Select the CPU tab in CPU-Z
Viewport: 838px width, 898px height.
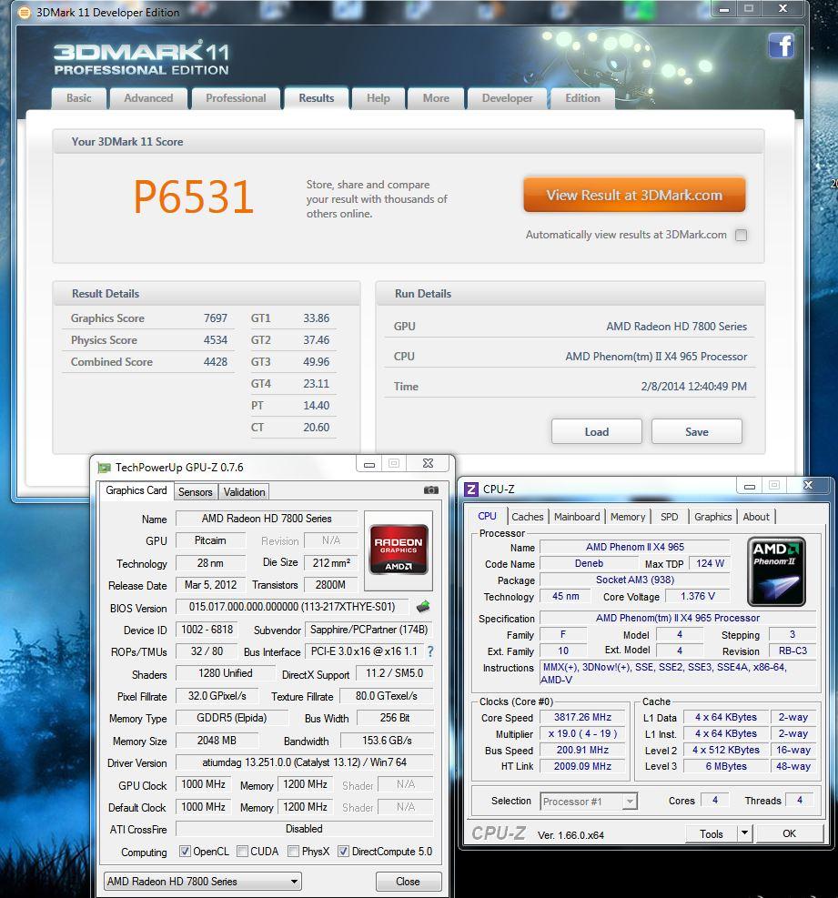click(x=487, y=516)
